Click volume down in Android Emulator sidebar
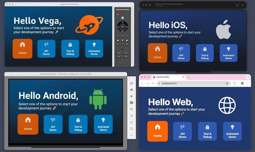Screen dimensions: 255x152 tap(131, 96)
